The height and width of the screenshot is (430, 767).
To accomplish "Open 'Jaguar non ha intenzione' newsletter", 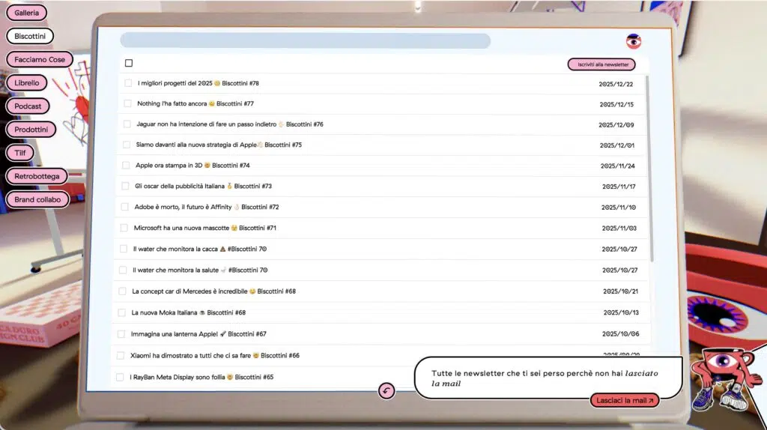I will pos(230,124).
